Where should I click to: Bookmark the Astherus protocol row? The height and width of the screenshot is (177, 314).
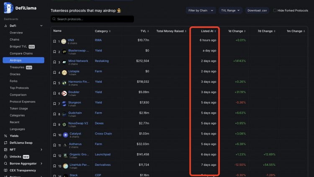(x=54, y=145)
